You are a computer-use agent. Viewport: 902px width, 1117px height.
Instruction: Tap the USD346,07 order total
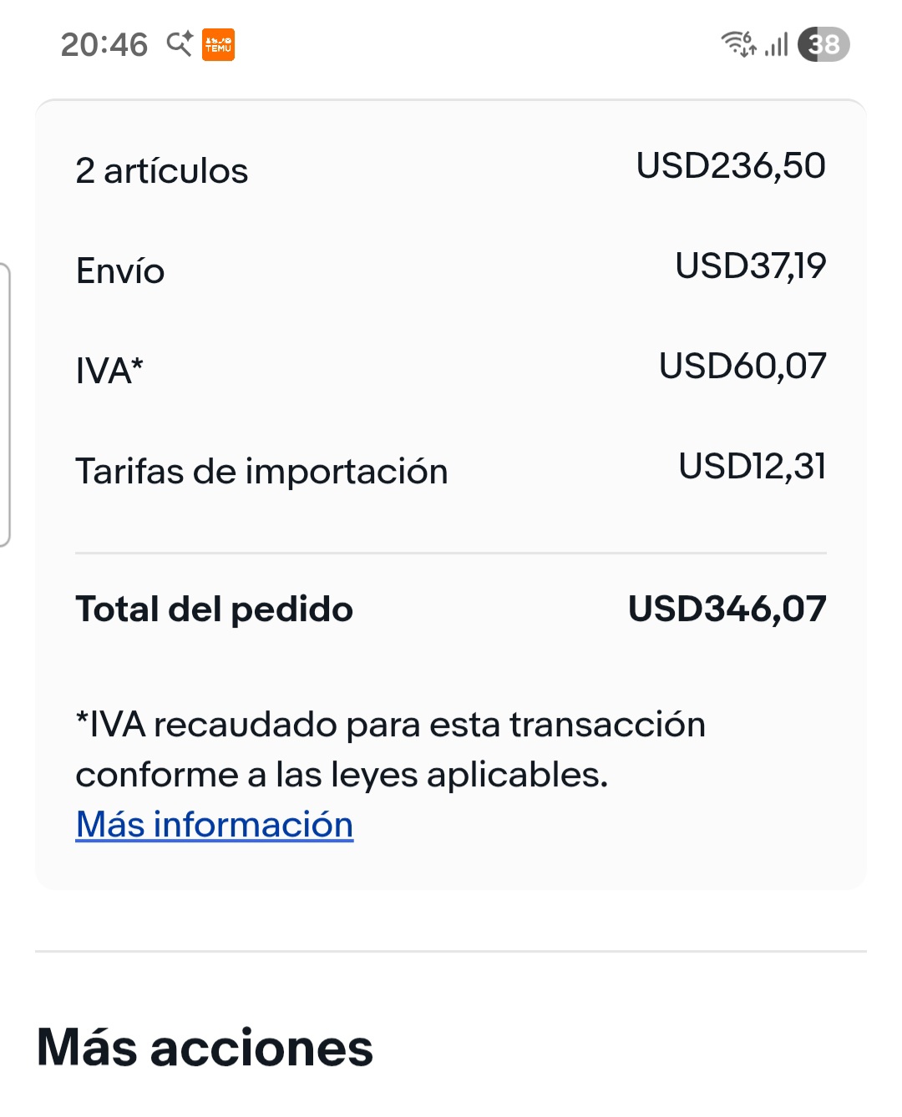(727, 609)
